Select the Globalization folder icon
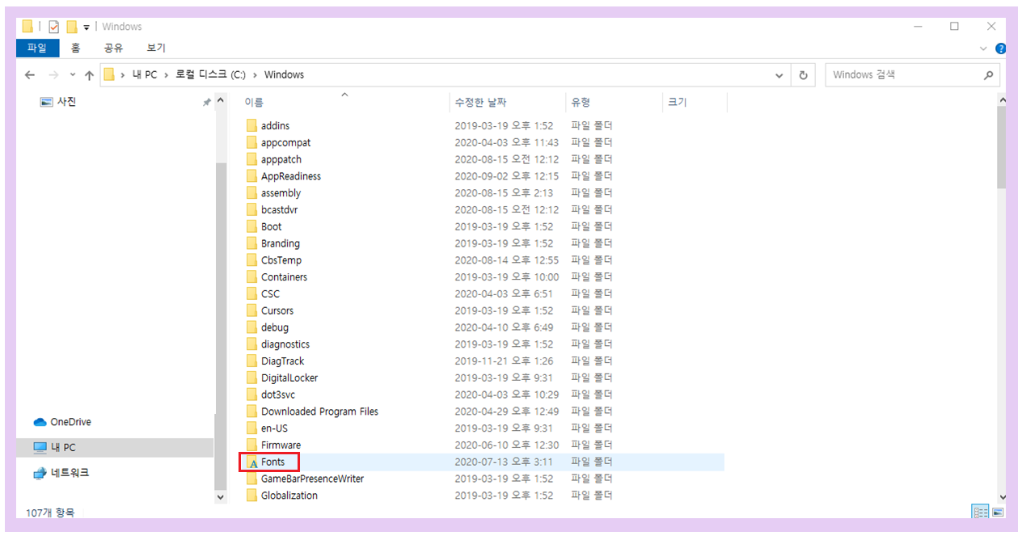 pos(251,496)
